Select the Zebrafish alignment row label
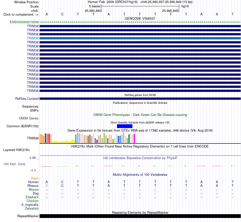This screenshot has width=241, height=222. pyautogui.click(x=32, y=208)
